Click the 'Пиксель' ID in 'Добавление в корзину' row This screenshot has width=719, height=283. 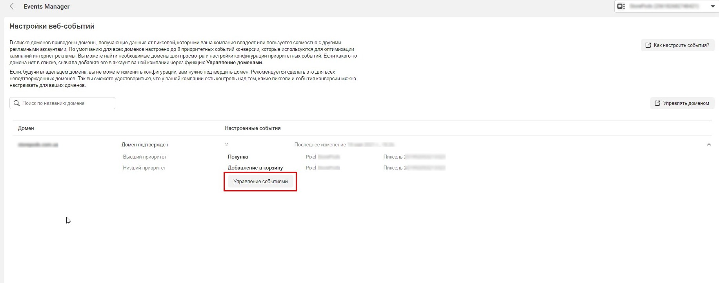[414, 168]
